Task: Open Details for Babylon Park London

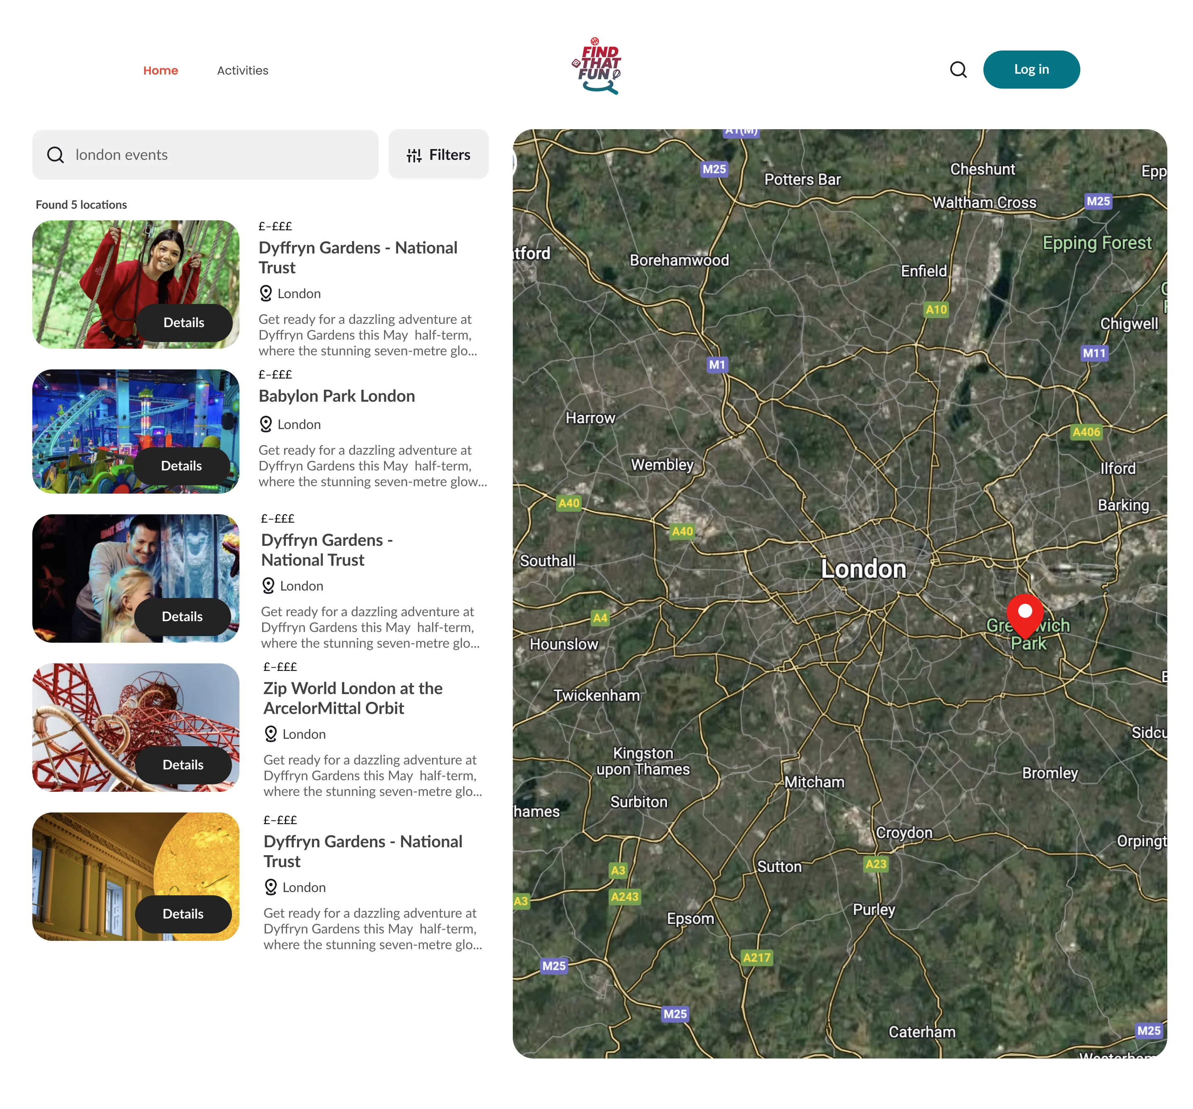Action: 182,465
